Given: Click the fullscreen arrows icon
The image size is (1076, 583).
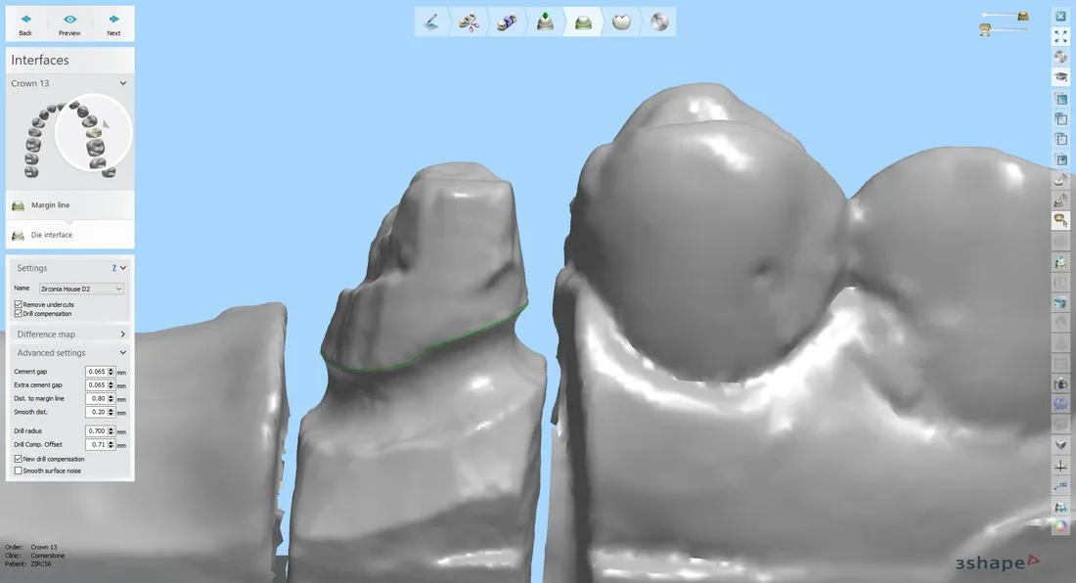Looking at the screenshot, I should pos(1060,36).
